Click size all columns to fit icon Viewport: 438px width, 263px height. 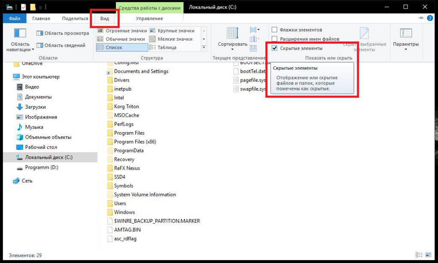click(x=253, y=48)
